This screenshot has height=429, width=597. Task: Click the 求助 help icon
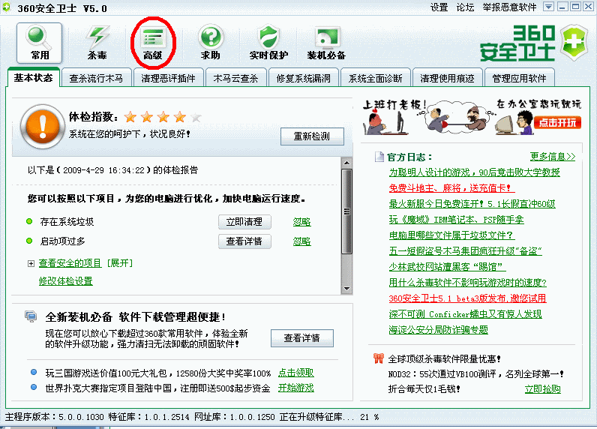[x=211, y=37]
